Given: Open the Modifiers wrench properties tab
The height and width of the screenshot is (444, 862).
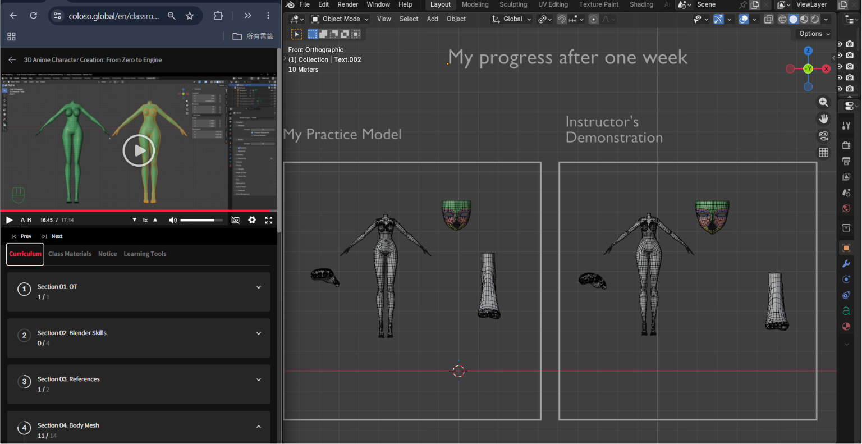Looking at the screenshot, I should tap(846, 263).
